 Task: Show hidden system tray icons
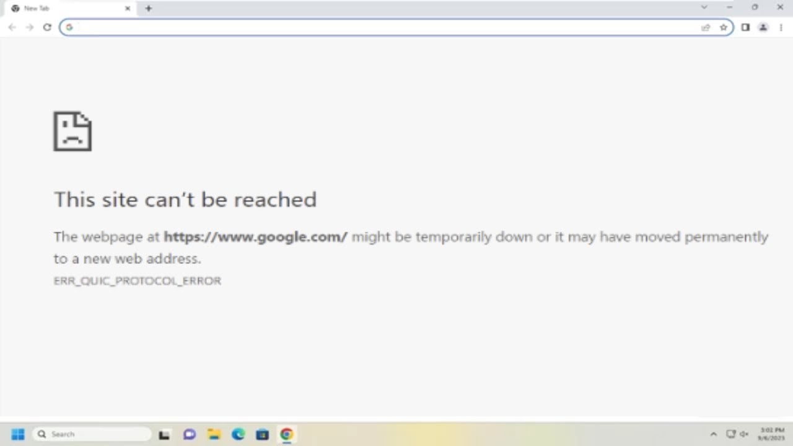click(713, 434)
